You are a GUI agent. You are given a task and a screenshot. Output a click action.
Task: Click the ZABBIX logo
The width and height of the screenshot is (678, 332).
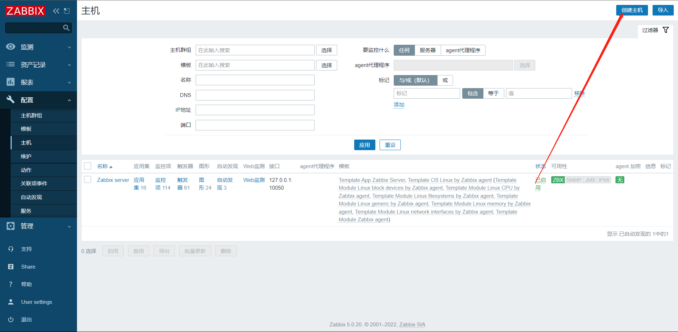25,11
